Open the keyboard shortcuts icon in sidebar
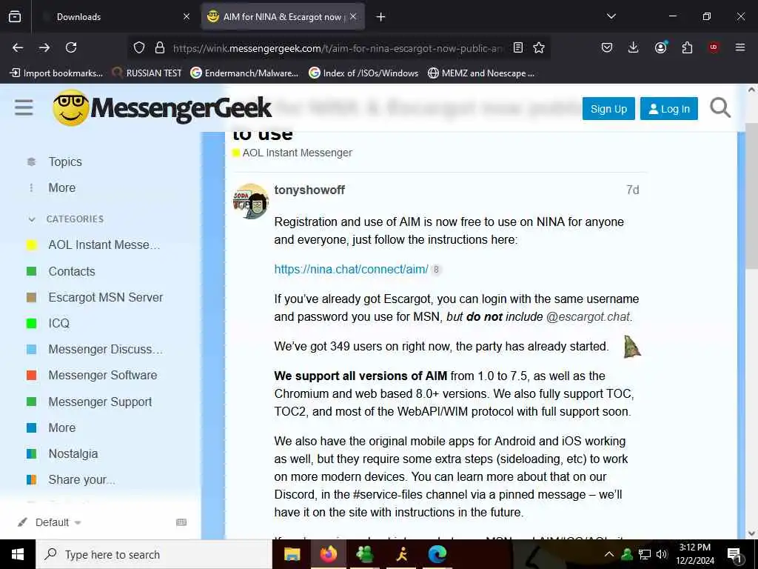This screenshot has height=569, width=758. click(x=181, y=522)
